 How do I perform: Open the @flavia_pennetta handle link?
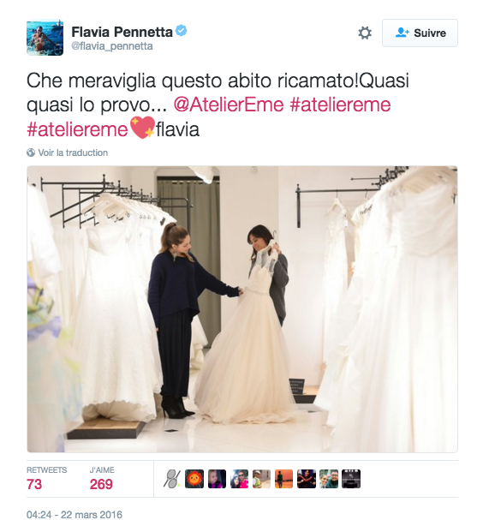point(112,46)
